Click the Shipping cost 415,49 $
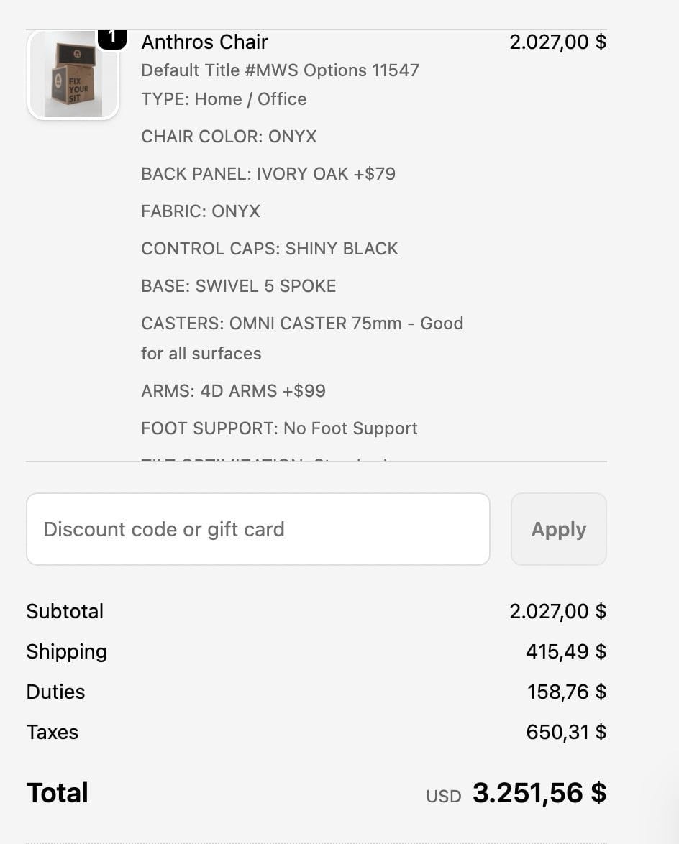 566,651
